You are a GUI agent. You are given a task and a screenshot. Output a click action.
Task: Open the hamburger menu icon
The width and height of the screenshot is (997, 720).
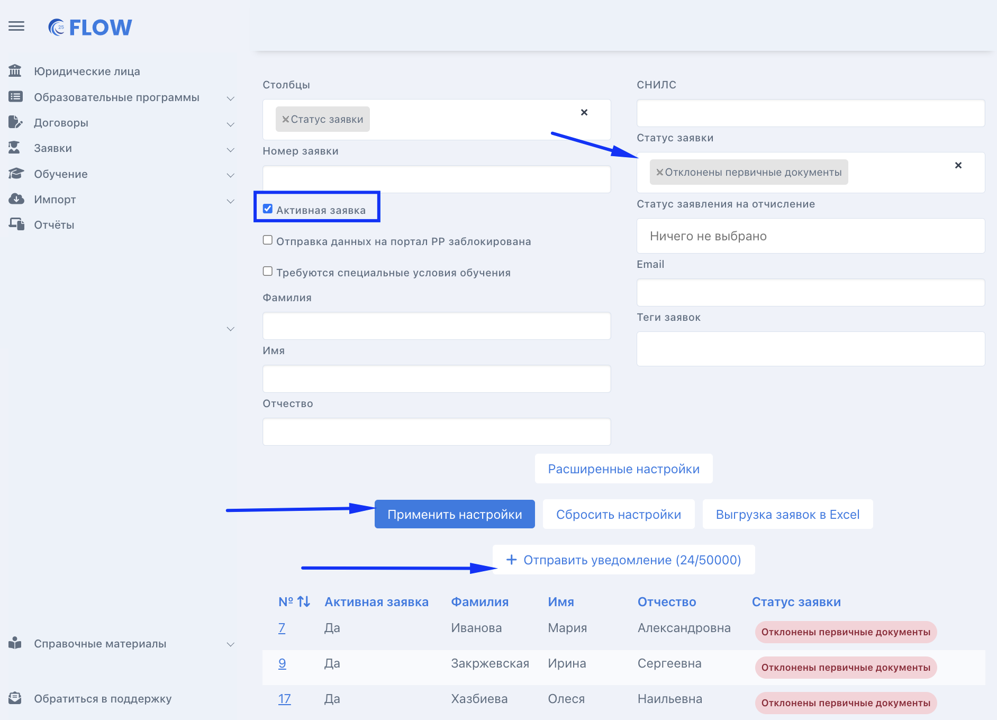(x=16, y=26)
